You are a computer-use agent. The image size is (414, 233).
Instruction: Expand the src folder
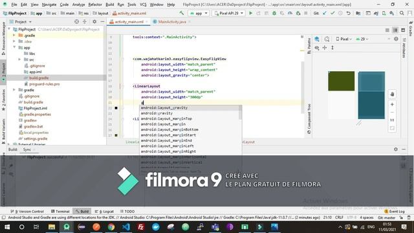19,60
